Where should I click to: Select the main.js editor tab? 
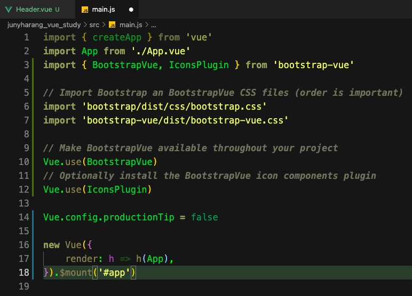click(107, 10)
